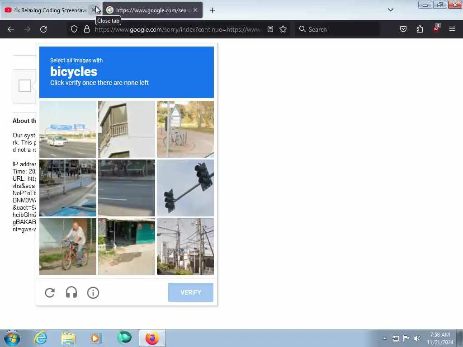This screenshot has height=347, width=463.
Task: Open a new tab with plus button
Action: (x=212, y=10)
